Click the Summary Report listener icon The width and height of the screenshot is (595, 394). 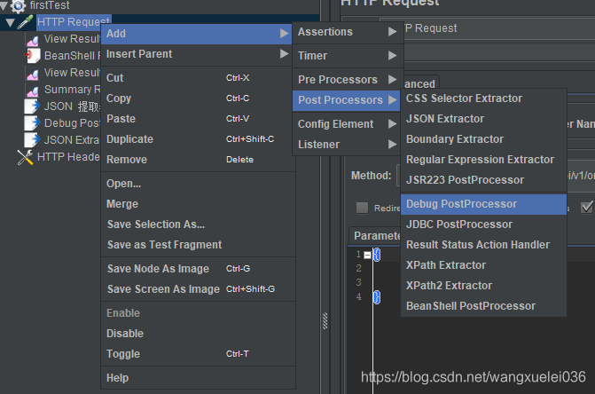click(x=33, y=90)
